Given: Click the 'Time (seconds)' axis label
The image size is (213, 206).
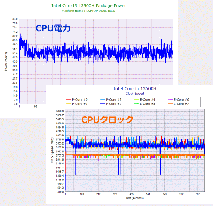Looking at the screenshot, I should (x=135, y=198).
